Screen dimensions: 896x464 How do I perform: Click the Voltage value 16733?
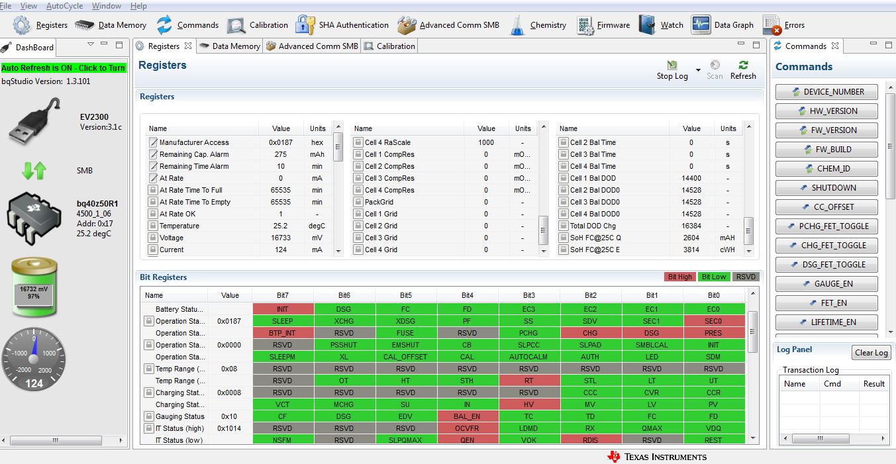pos(281,238)
